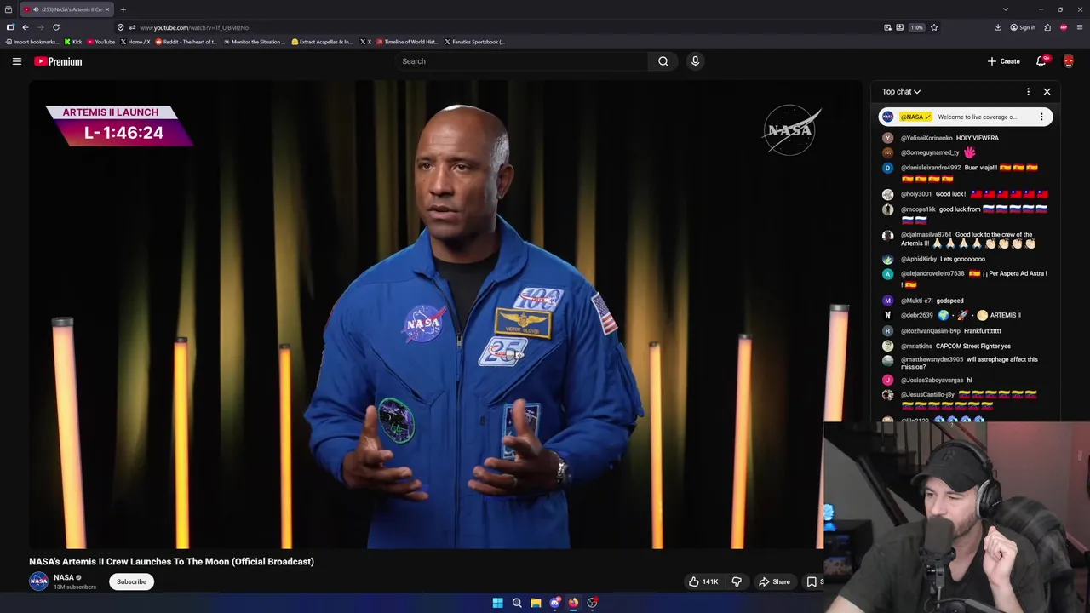
Task: Bookmark this page with star icon
Action: coord(933,27)
